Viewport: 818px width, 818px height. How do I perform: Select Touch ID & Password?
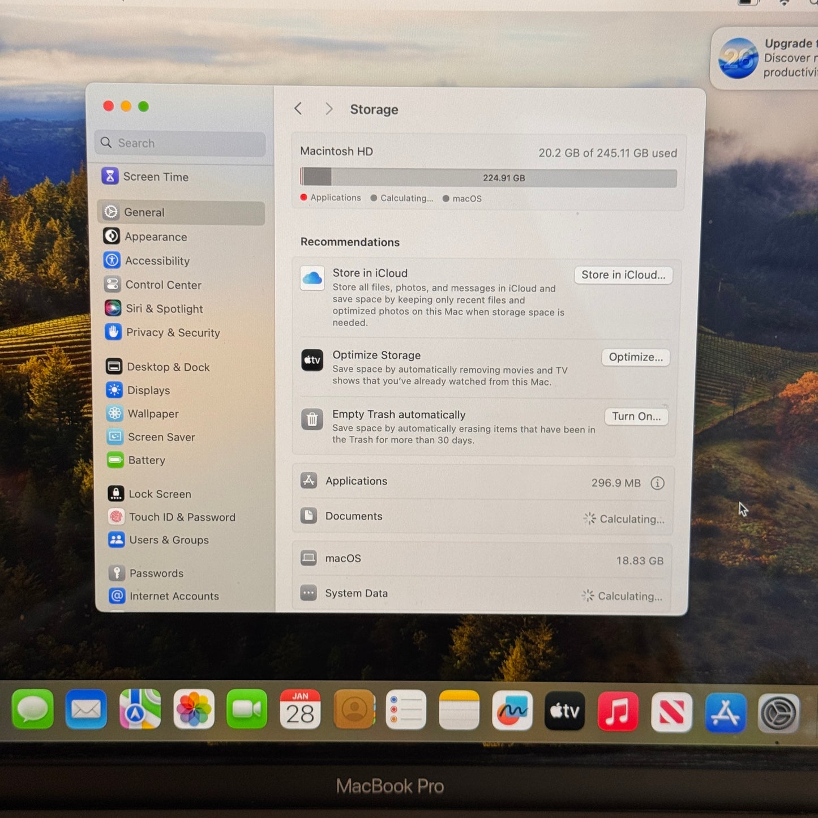coord(181,517)
